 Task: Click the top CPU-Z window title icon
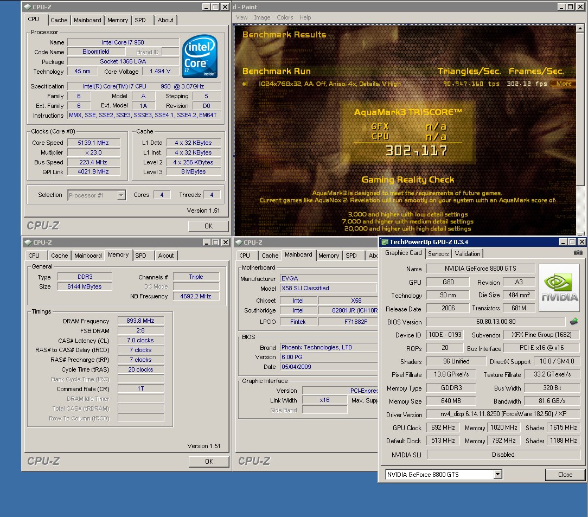pyautogui.click(x=27, y=7)
